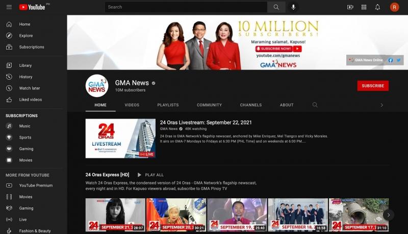Image resolution: width=408 pixels, height=234 pixels.
Task: Click the Subscriptions sidebar icon
Action: point(9,47)
